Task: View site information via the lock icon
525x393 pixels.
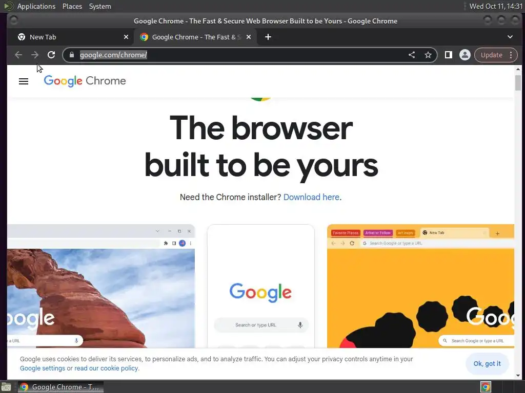Action: pos(72,55)
